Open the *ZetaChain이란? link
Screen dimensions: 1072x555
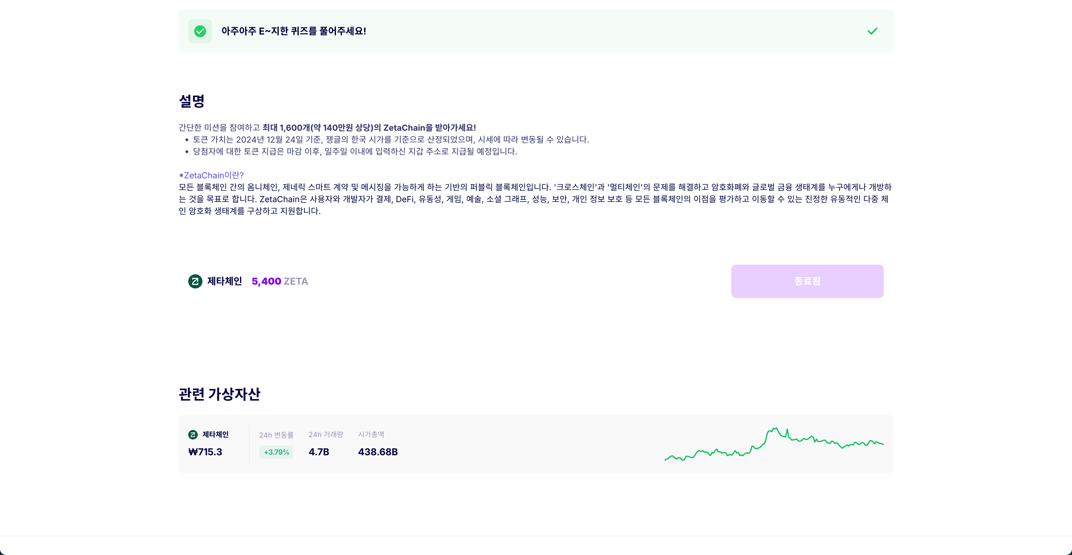point(211,175)
